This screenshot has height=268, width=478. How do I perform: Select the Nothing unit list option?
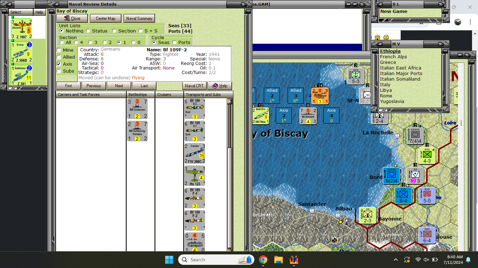point(62,31)
